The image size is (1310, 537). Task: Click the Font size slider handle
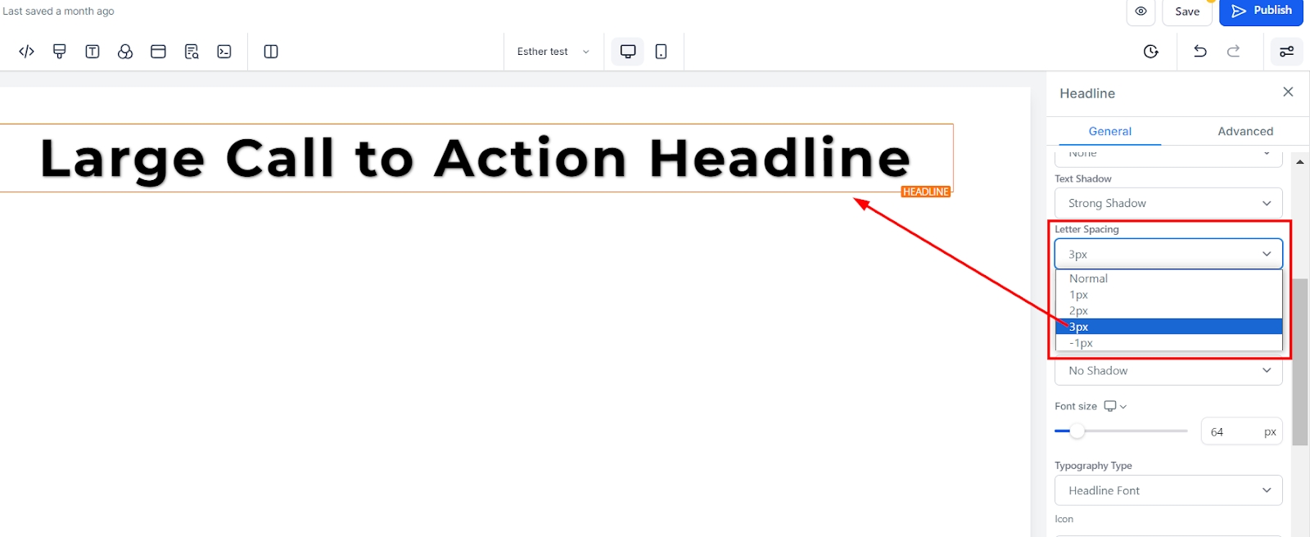coord(1077,431)
